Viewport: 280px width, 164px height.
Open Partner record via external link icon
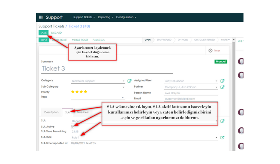(x=222, y=87)
